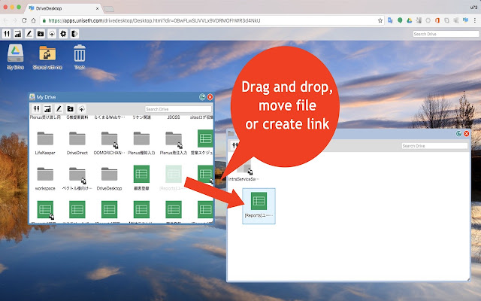Screen dimensions: 481x301
Task: Refresh the My Drive window
Action: 202,97
